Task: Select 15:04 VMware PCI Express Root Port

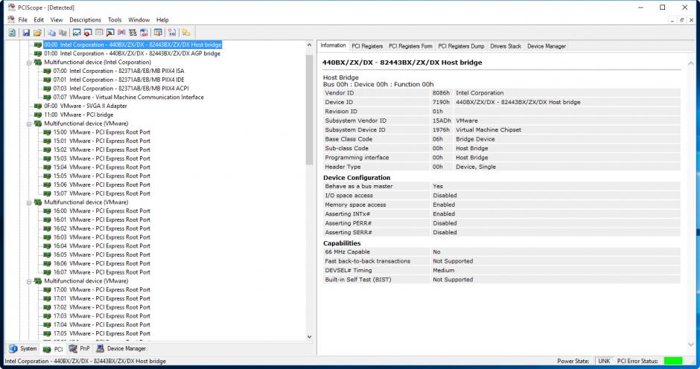Action: coord(102,167)
